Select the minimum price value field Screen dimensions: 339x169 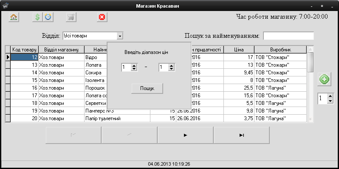tap(126, 68)
